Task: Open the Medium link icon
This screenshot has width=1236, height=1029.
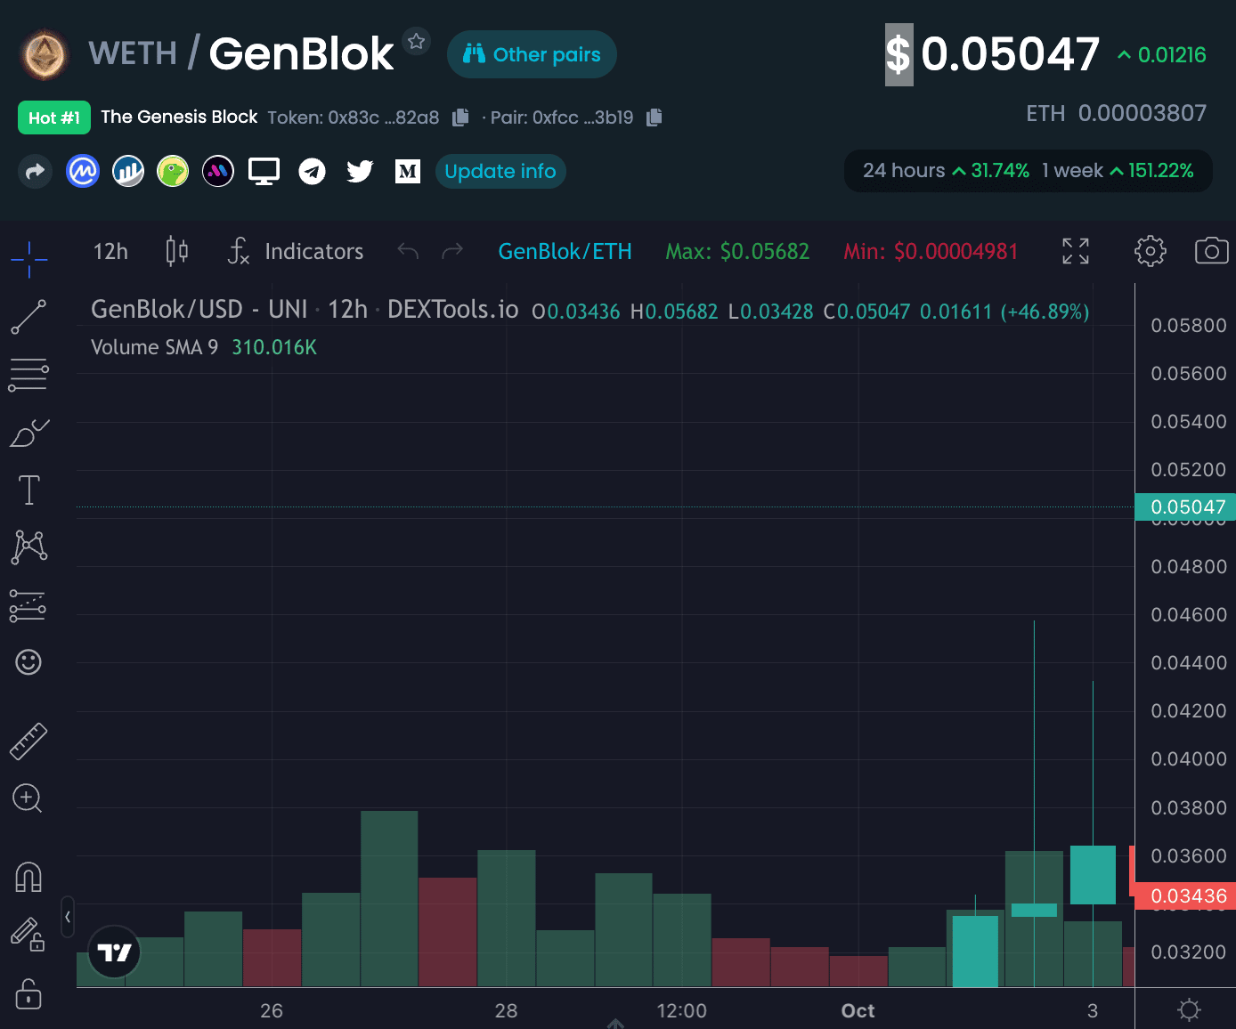Action: coord(408,171)
